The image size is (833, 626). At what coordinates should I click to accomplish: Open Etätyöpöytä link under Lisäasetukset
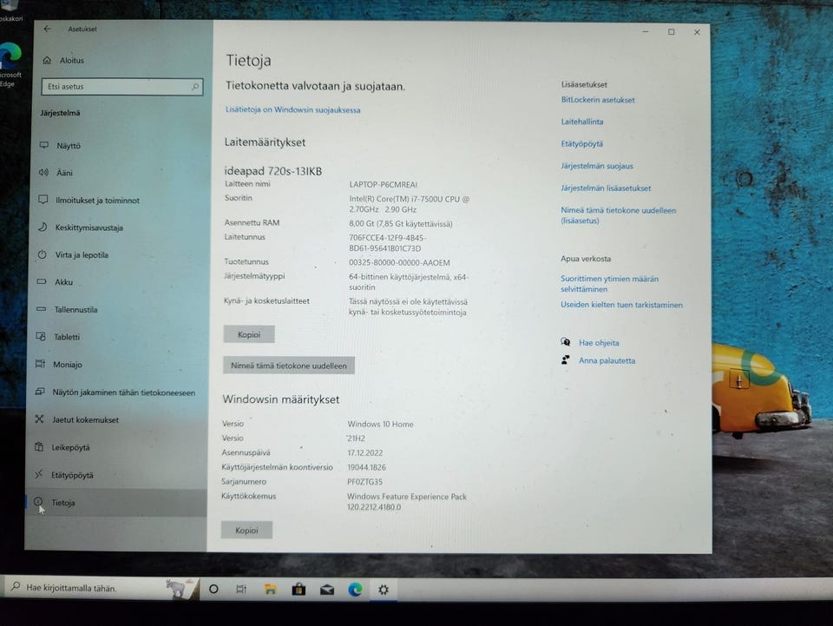pos(581,144)
